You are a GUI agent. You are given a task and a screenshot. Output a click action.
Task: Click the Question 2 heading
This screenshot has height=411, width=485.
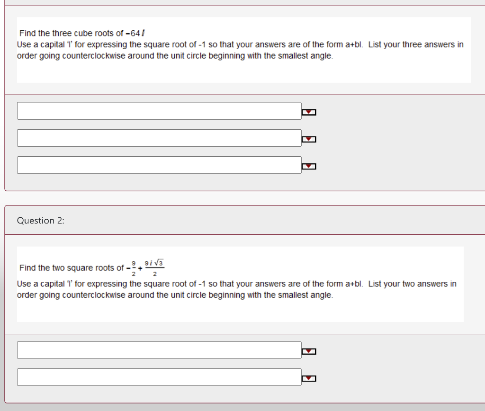(41, 221)
